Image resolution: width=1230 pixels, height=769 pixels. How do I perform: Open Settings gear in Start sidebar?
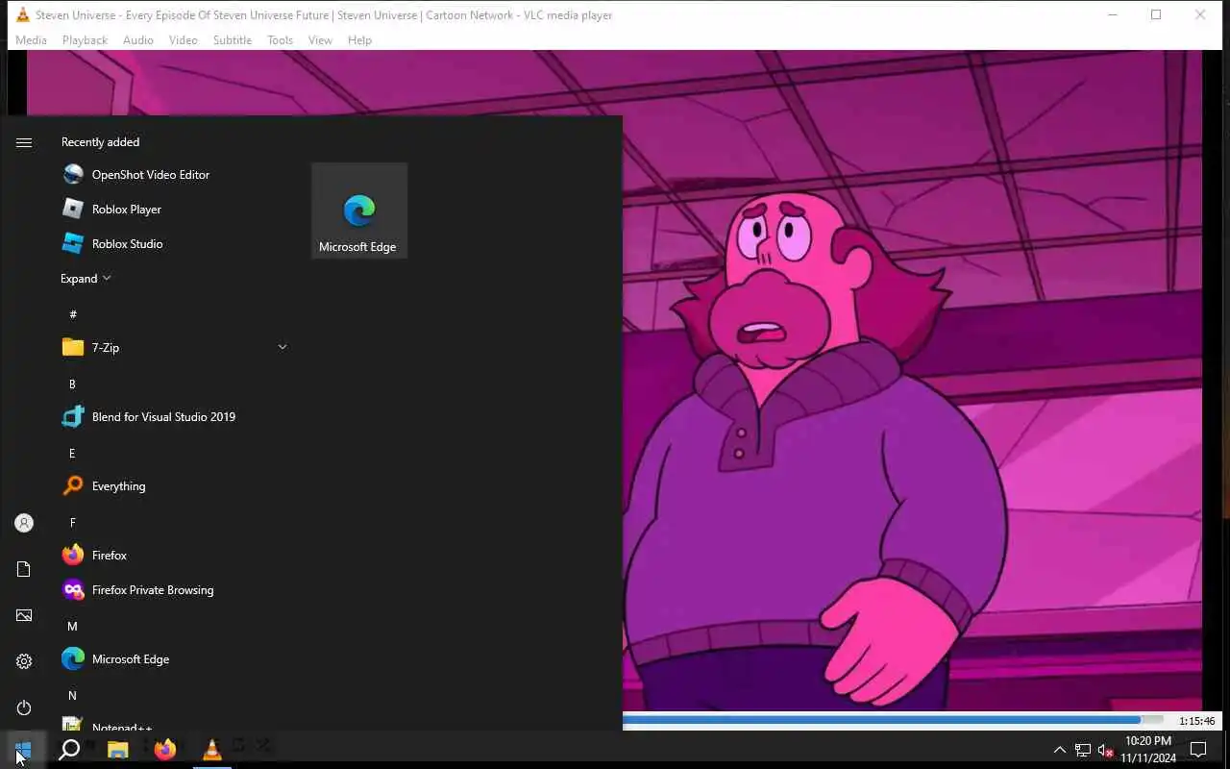[x=24, y=661]
